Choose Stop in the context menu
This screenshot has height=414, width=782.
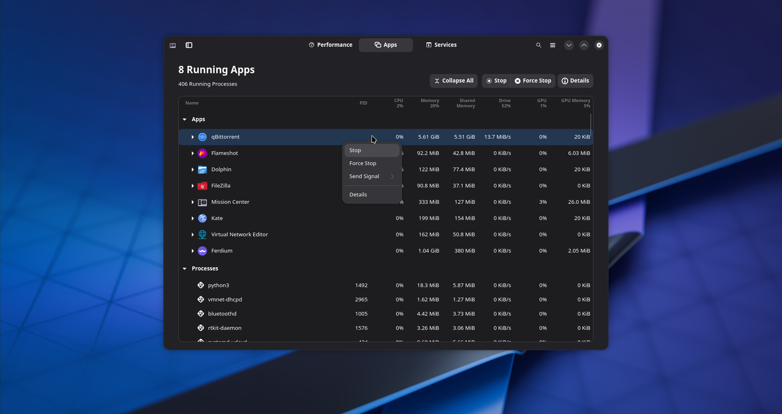pyautogui.click(x=372, y=150)
